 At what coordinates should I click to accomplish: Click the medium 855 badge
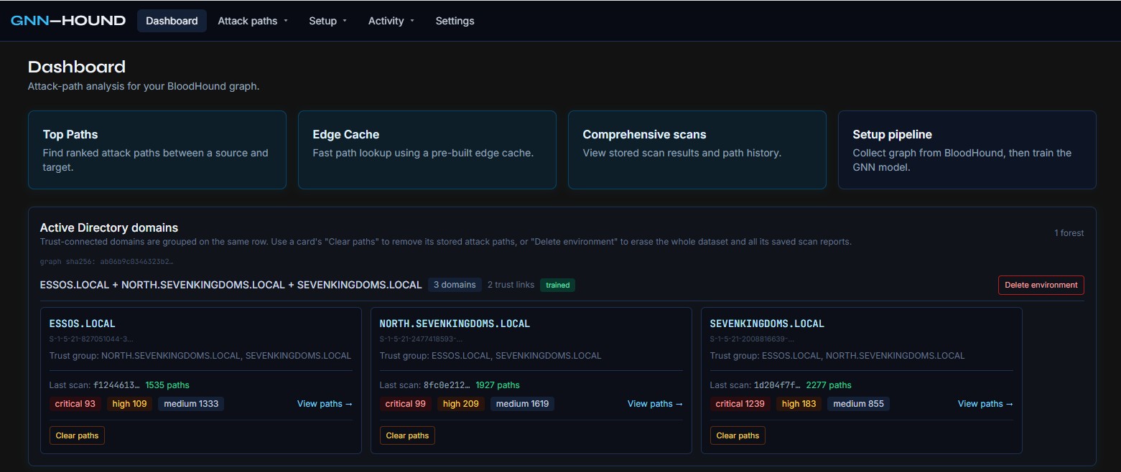point(859,404)
